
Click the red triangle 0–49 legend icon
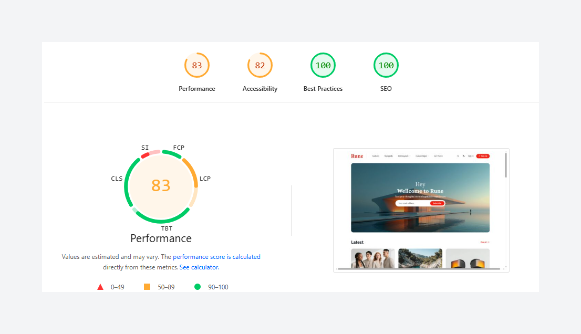pos(100,287)
